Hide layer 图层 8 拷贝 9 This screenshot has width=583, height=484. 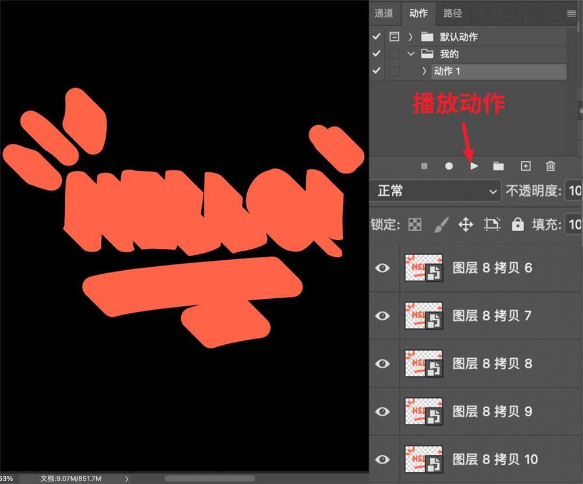[382, 412]
